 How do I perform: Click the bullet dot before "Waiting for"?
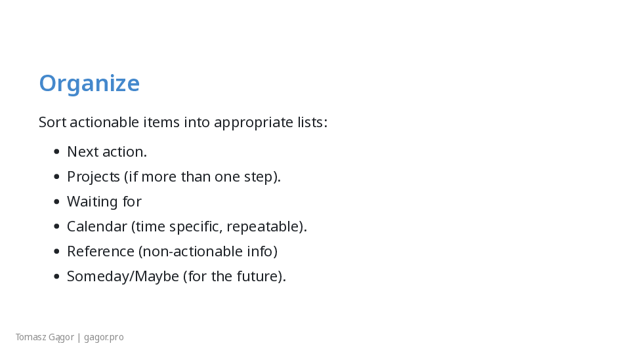(x=56, y=202)
